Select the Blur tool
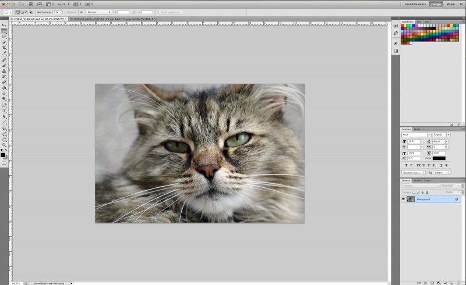The height and width of the screenshot is (285, 466). click(x=4, y=93)
